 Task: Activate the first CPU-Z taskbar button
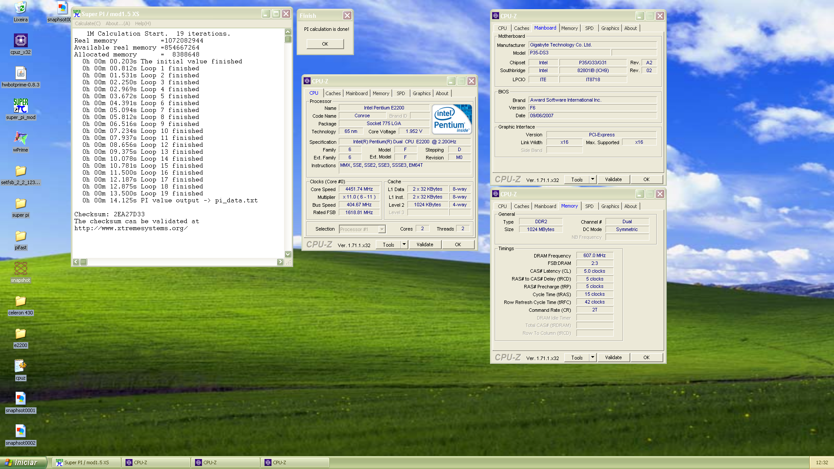tap(156, 463)
